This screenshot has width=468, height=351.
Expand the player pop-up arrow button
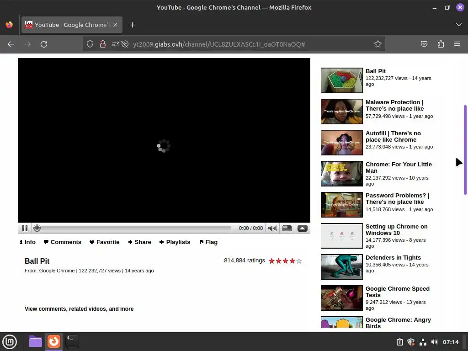click(x=303, y=229)
